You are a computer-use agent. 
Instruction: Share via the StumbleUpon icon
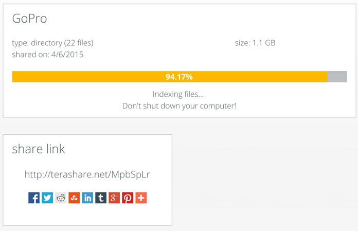click(74, 198)
